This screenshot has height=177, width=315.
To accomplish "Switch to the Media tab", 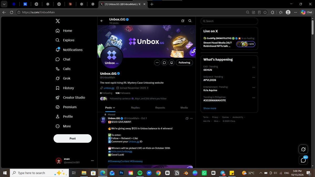I will (184, 108).
